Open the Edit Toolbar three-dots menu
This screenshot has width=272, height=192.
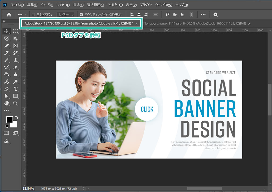pyautogui.click(x=6, y=110)
